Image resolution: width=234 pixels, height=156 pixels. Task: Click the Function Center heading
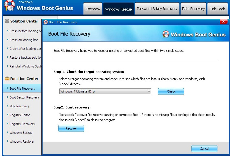pos(24,79)
